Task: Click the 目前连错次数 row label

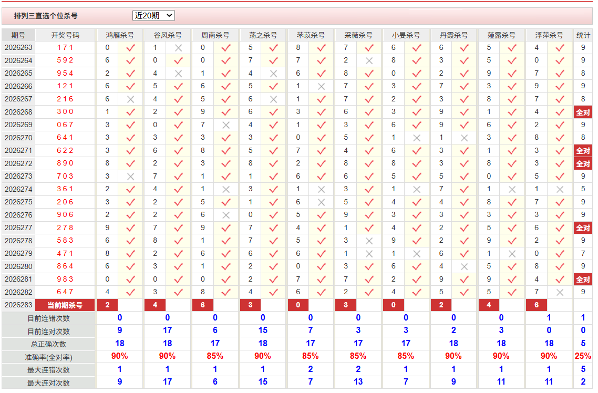Action: pyautogui.click(x=48, y=318)
